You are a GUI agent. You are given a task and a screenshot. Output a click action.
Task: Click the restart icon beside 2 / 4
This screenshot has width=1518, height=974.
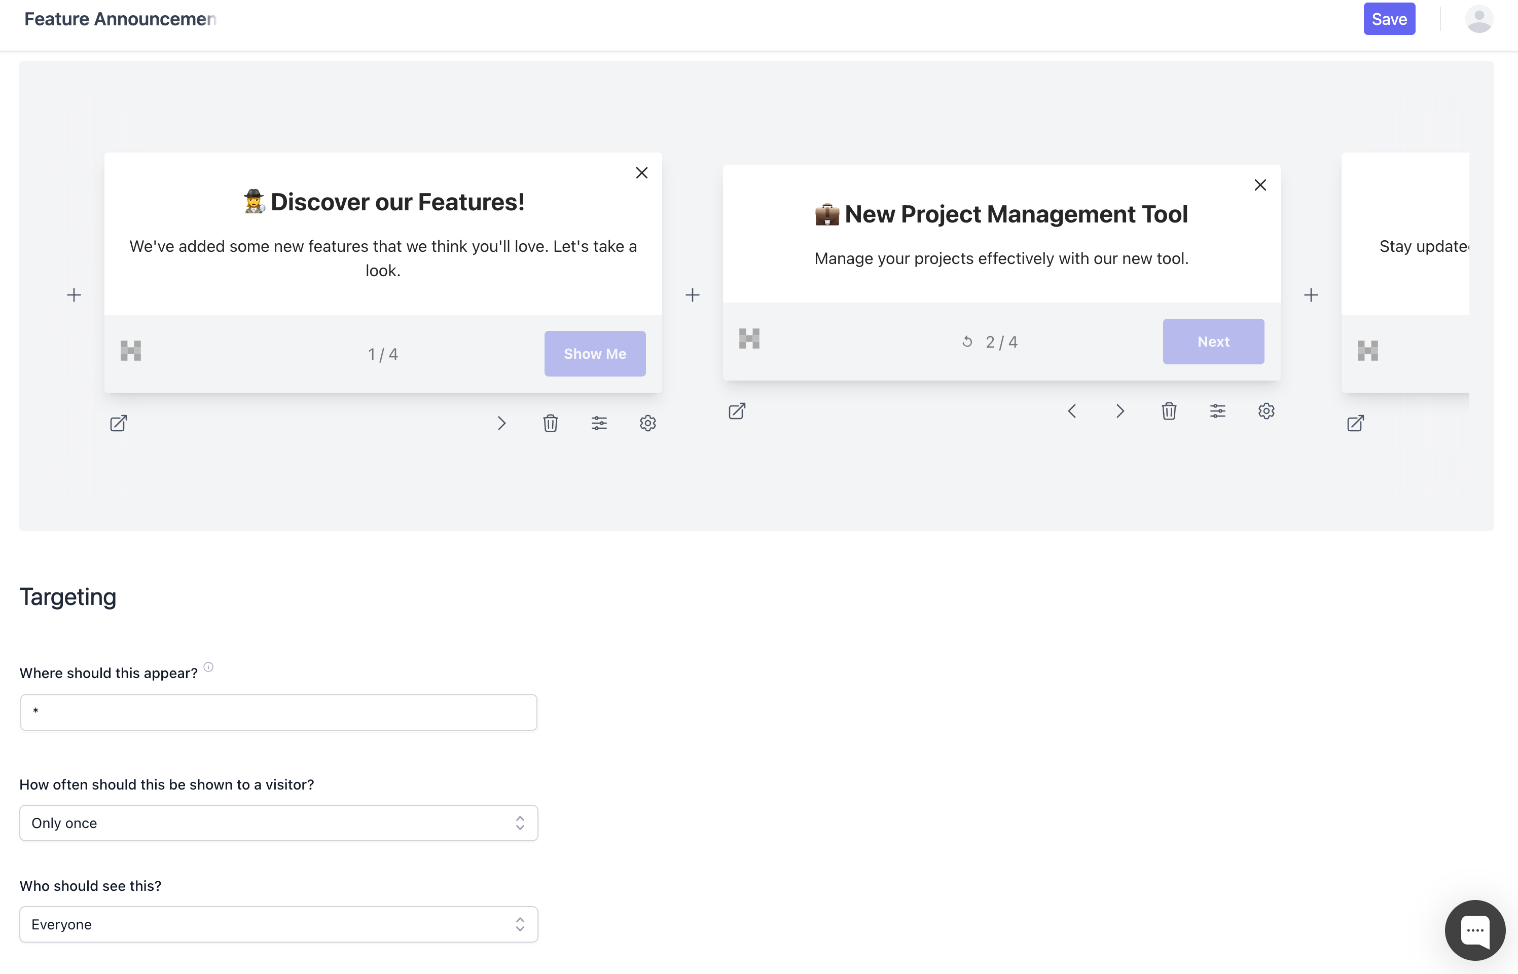[967, 342]
